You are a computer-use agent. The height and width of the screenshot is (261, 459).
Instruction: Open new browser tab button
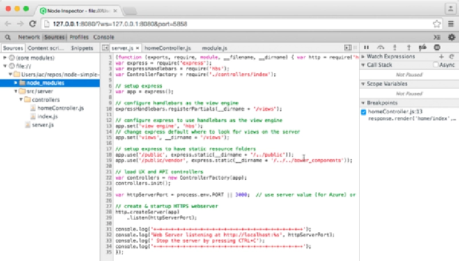[x=130, y=11]
